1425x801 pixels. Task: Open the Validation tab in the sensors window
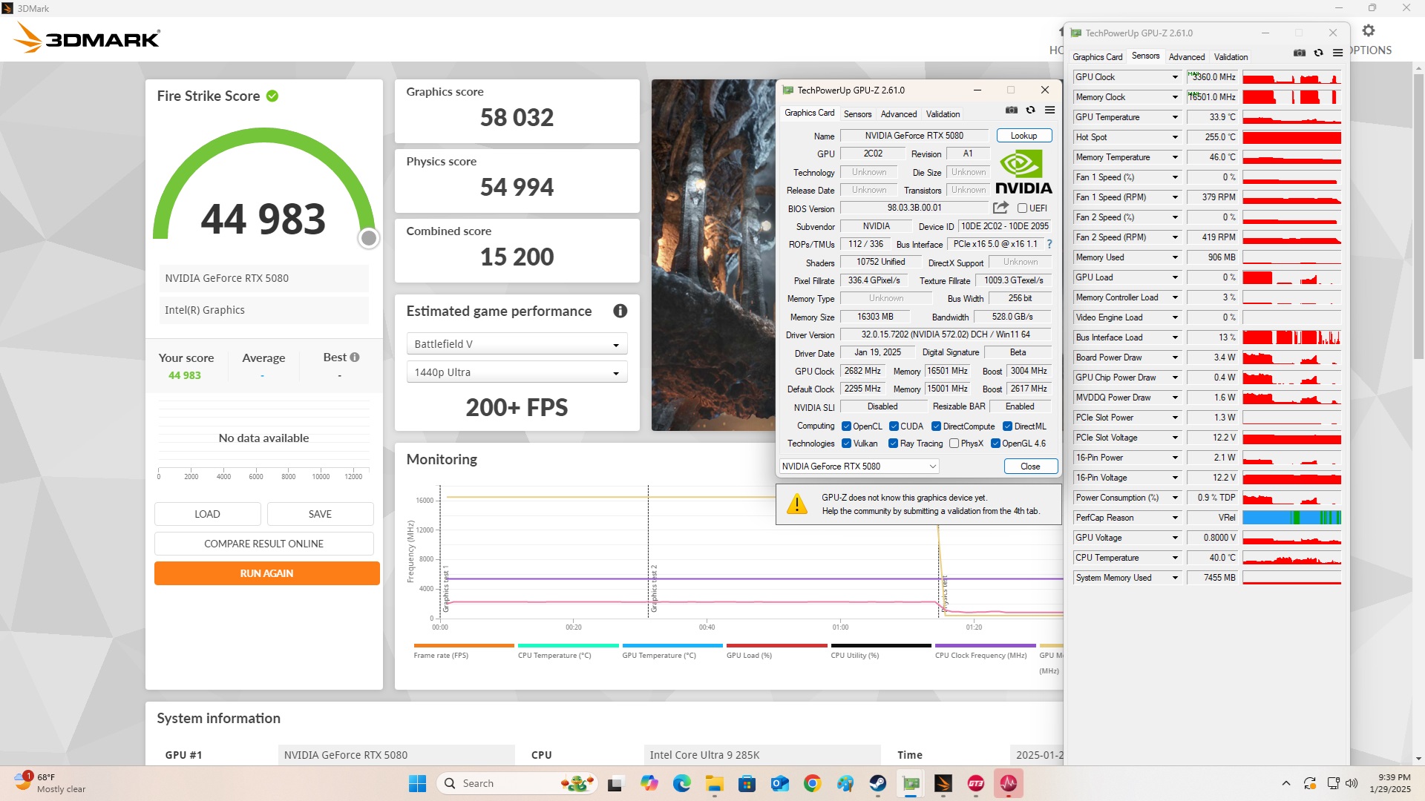pos(1231,57)
